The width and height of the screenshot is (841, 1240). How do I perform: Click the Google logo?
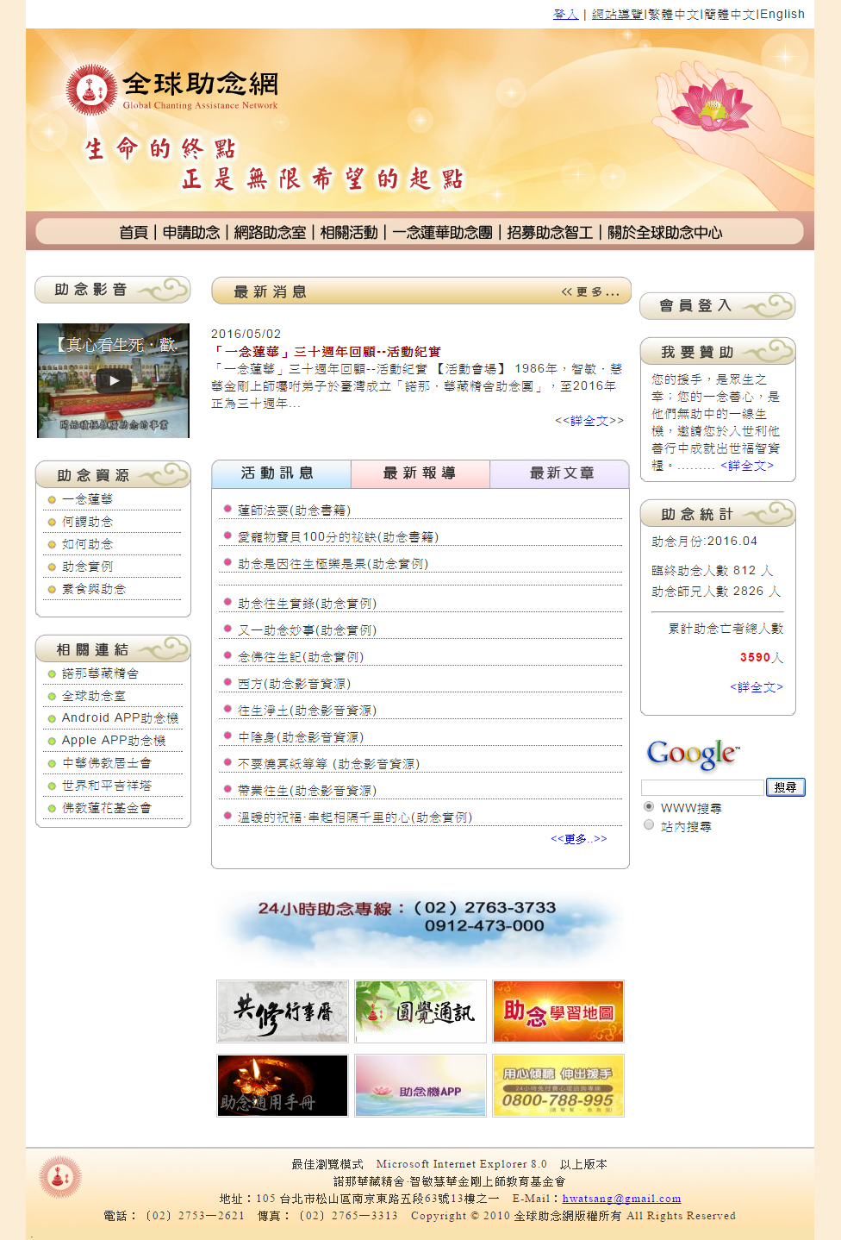[x=693, y=754]
